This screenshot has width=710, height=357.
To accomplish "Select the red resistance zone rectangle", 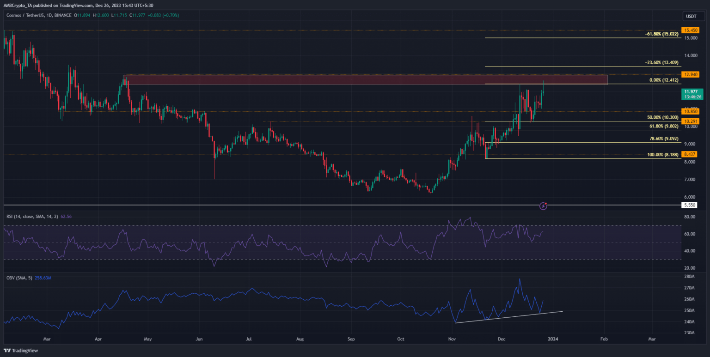I will point(365,79).
